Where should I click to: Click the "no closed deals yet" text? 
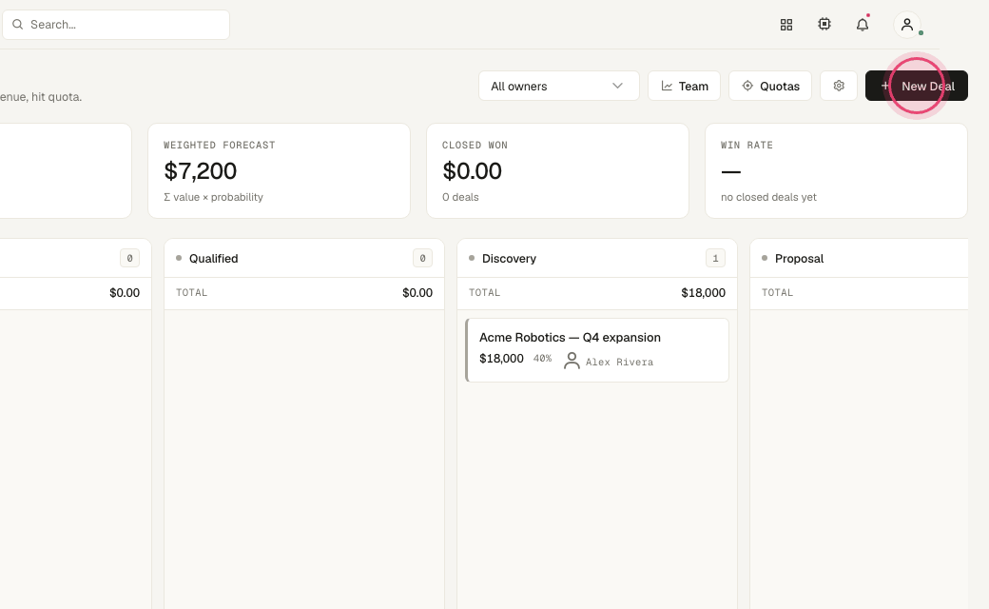[769, 197]
